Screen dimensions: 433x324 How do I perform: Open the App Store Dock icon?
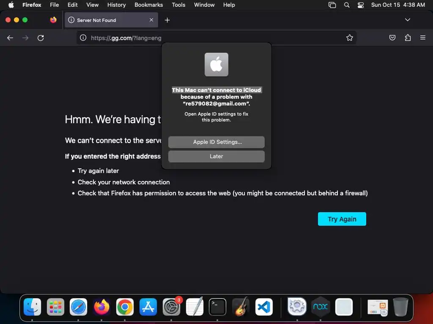148,307
